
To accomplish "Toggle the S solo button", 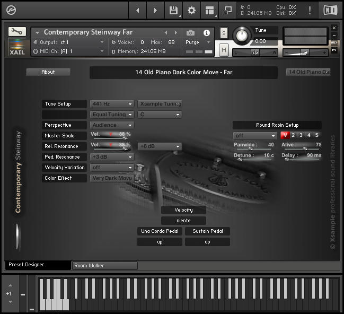I will (x=224, y=33).
